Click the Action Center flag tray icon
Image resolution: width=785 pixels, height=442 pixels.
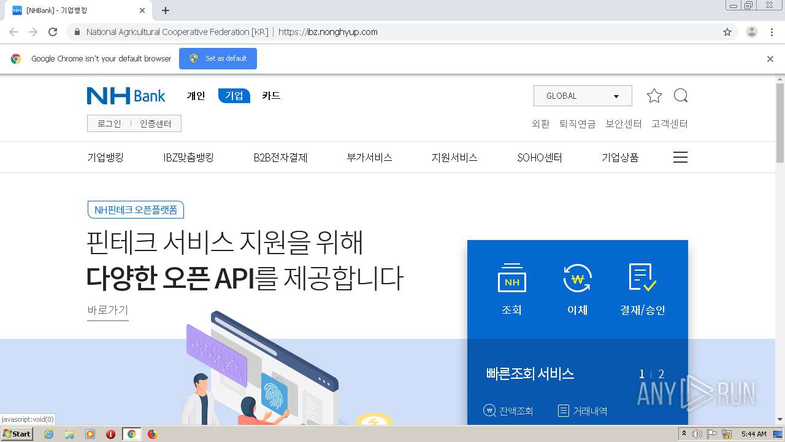(713, 434)
